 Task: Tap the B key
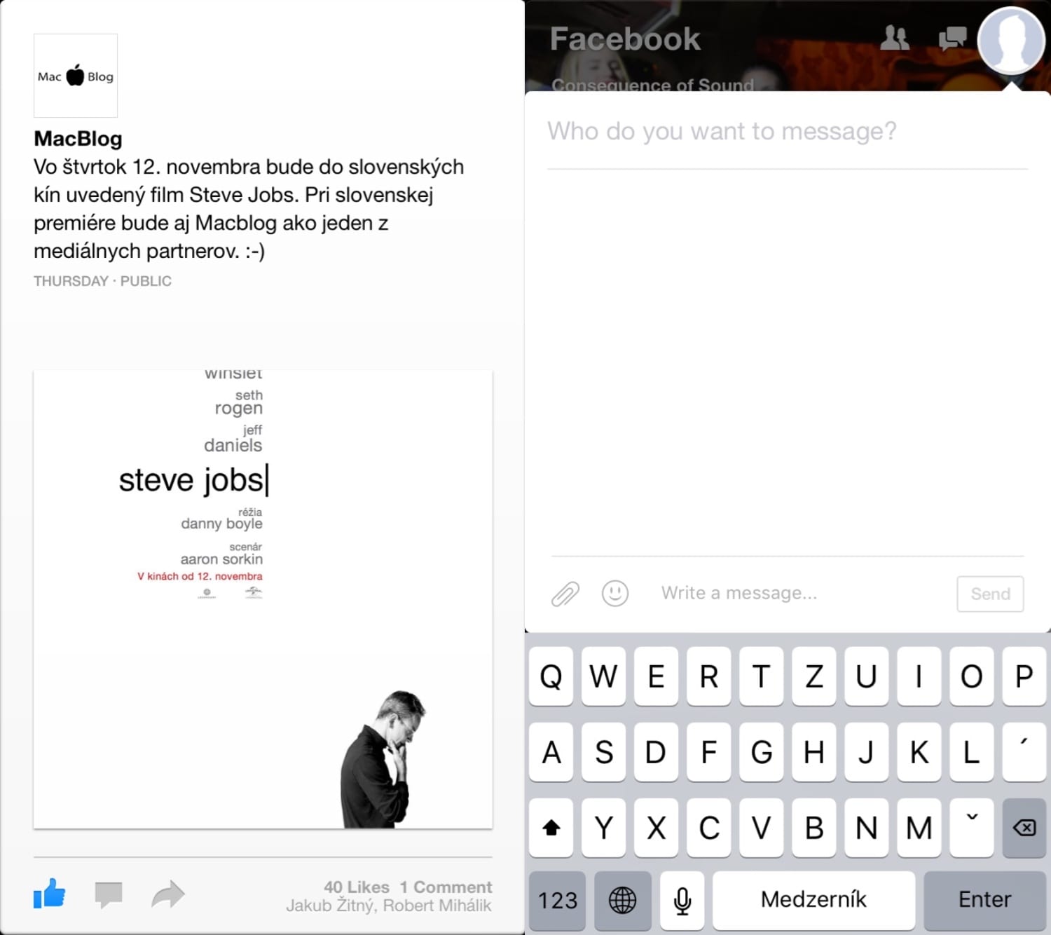814,828
